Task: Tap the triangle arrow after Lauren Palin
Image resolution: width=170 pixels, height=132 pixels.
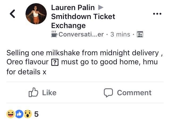Action: [x=101, y=7]
